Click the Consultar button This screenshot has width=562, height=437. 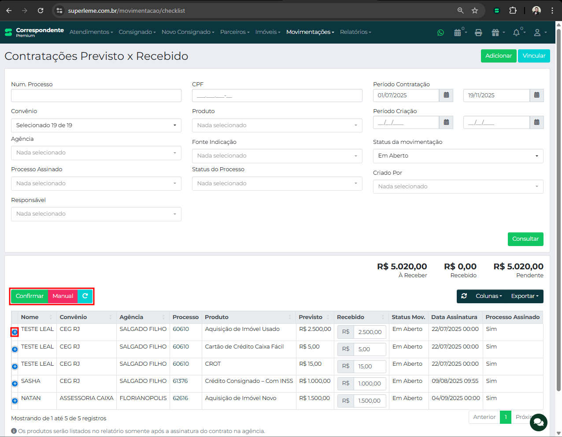(x=525, y=239)
